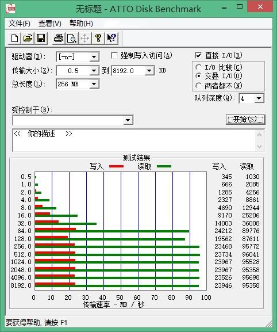Expand the 受控制于 dropdown list
The image size is (277, 332).
(128, 120)
